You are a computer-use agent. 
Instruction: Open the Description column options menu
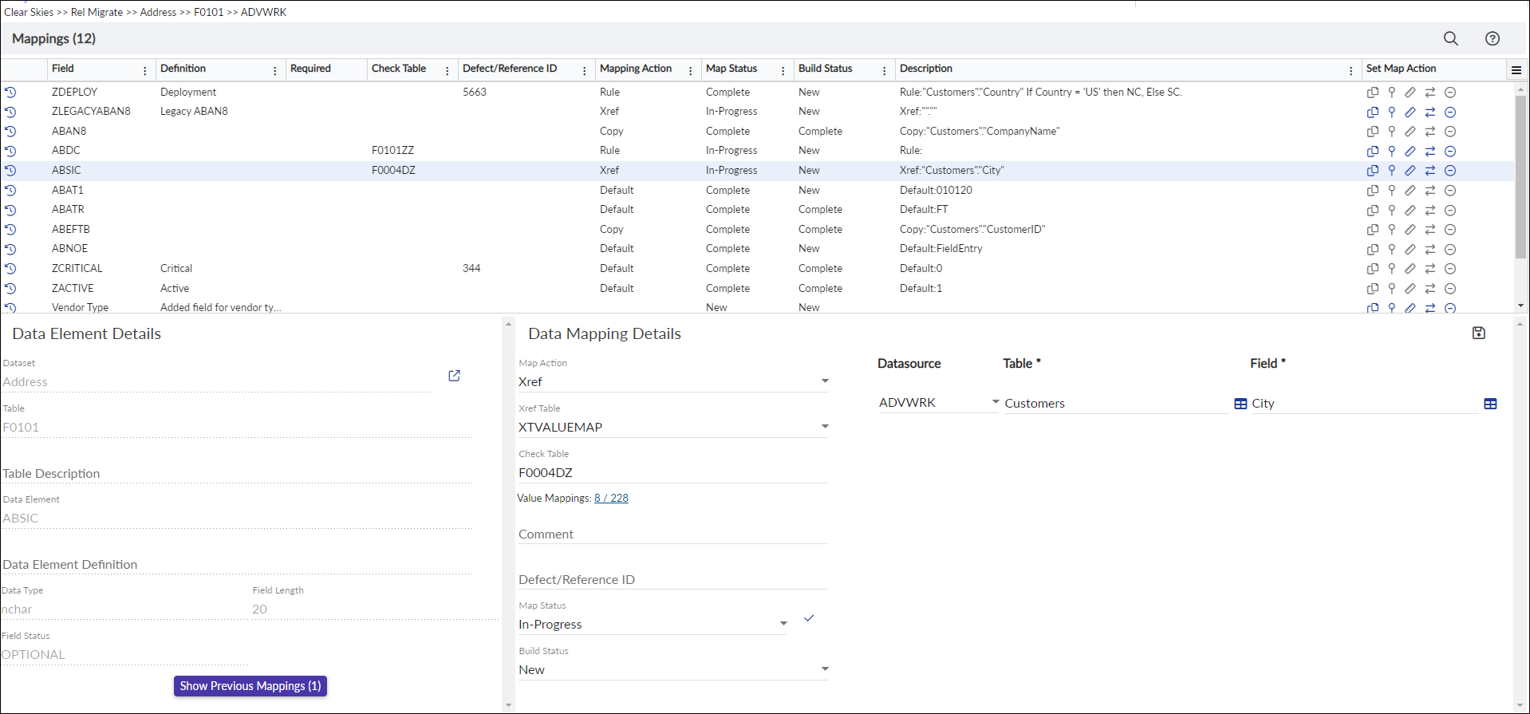tap(1351, 70)
